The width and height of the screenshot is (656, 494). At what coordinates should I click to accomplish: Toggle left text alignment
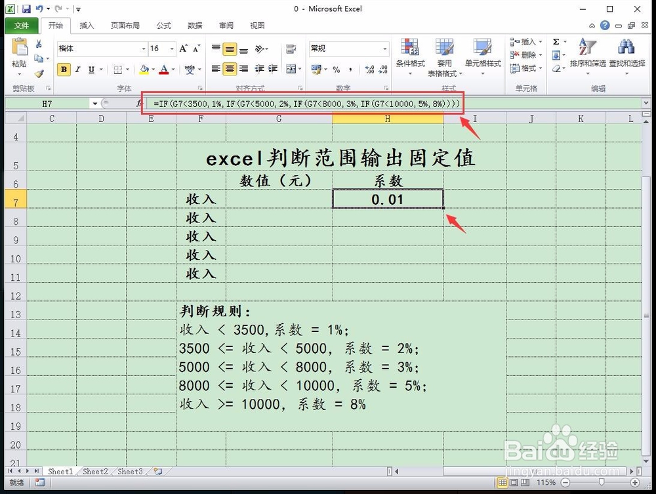[x=216, y=69]
